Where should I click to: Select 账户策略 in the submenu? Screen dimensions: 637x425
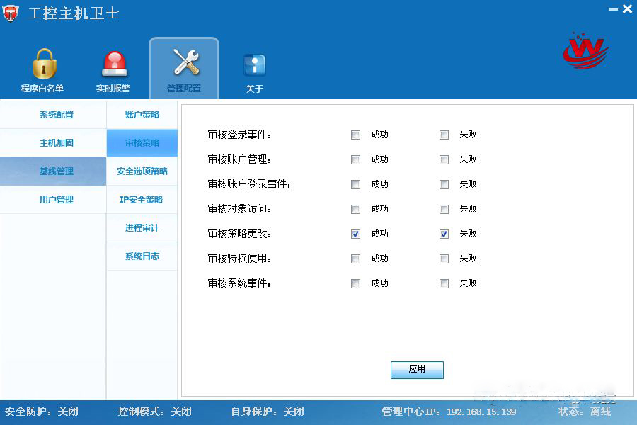[x=142, y=115]
